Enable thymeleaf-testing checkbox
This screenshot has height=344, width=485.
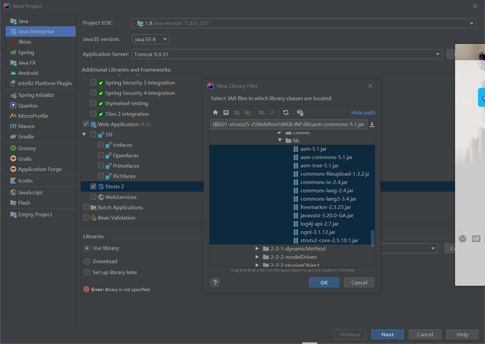coord(93,103)
